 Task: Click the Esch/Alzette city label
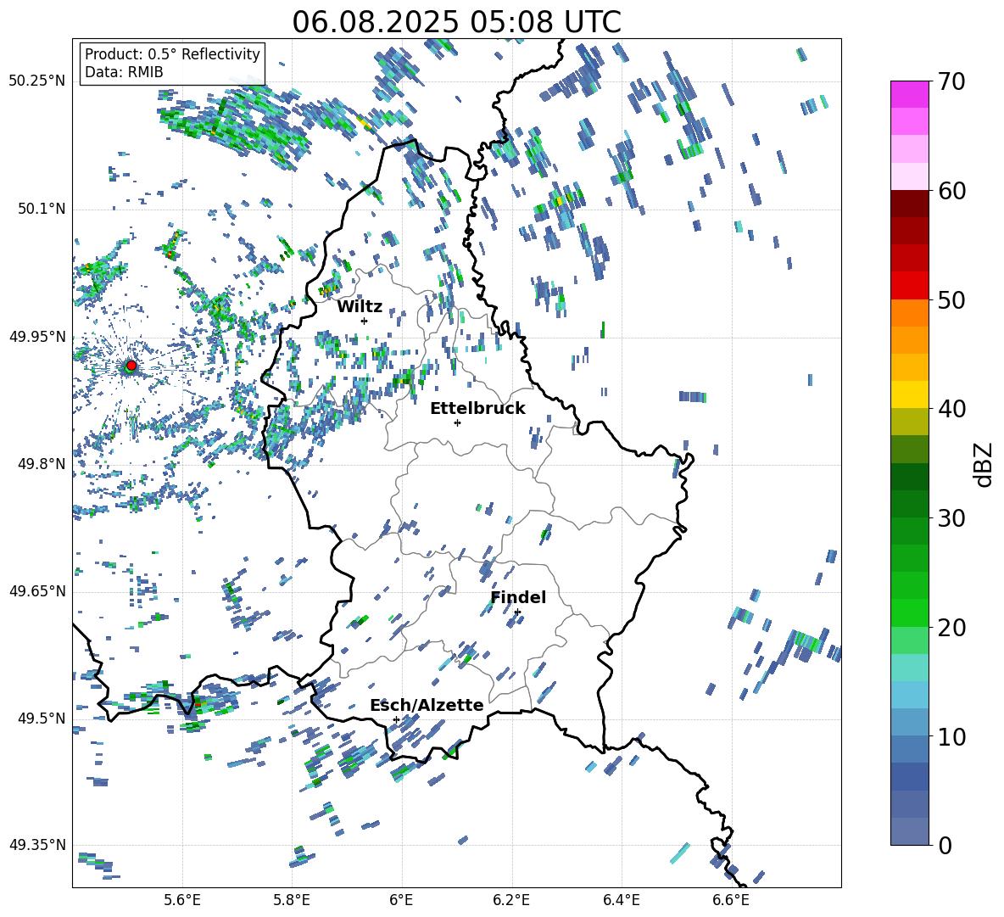coord(427,705)
